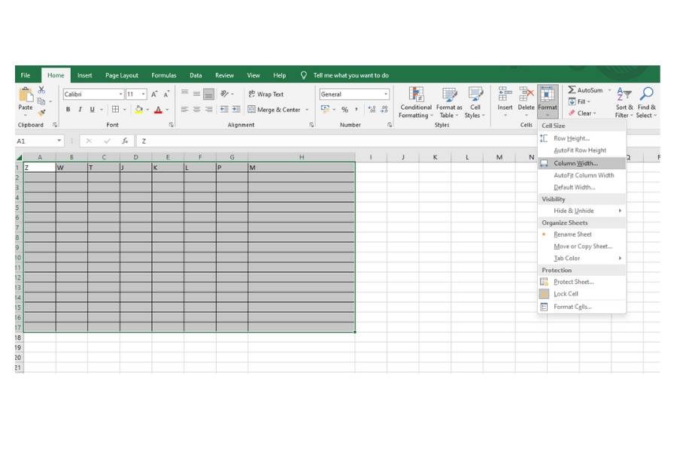Decrease font size with smaller A
Screen dimensions: 677x451
point(166,94)
